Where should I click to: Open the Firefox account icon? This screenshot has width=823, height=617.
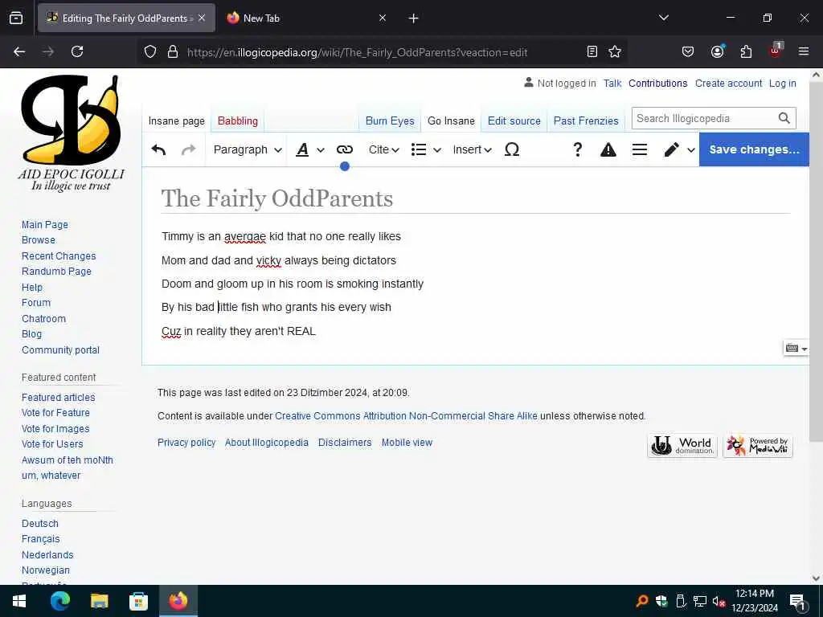point(717,51)
